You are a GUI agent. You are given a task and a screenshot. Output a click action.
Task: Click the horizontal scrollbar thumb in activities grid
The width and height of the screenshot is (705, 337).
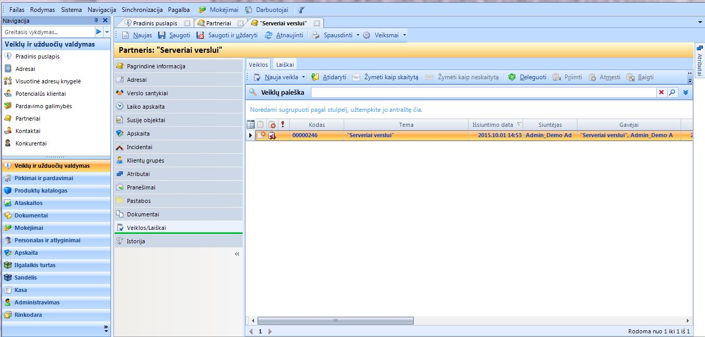pos(335,321)
